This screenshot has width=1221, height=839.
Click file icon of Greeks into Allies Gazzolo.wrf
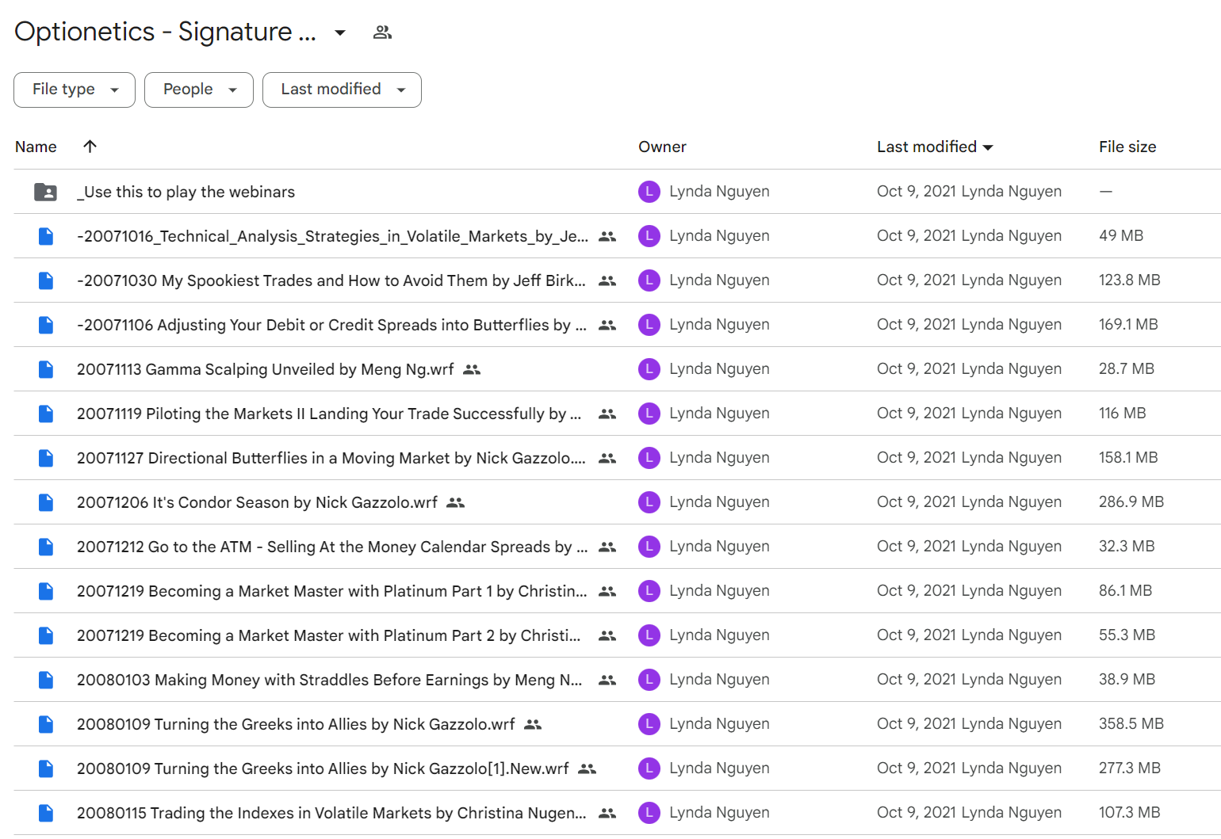coord(46,724)
